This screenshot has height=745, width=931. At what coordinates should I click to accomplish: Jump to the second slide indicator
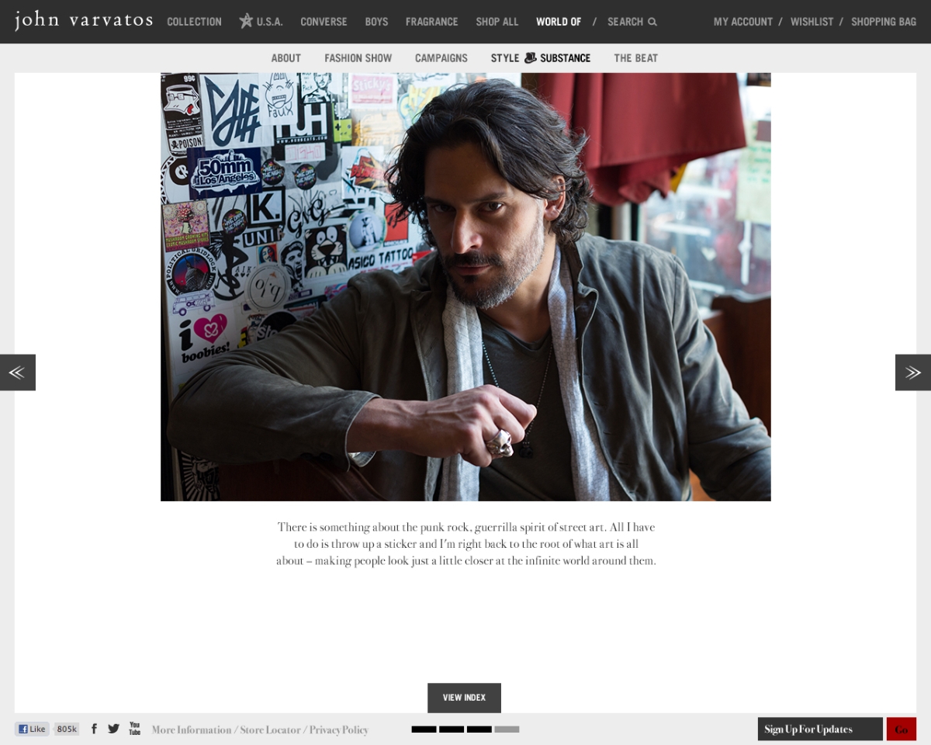452,729
